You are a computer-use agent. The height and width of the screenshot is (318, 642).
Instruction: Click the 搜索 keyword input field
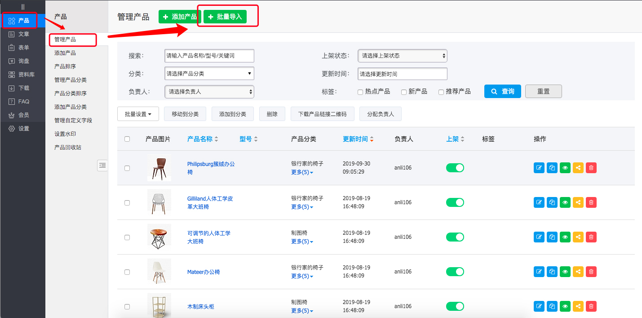209,55
